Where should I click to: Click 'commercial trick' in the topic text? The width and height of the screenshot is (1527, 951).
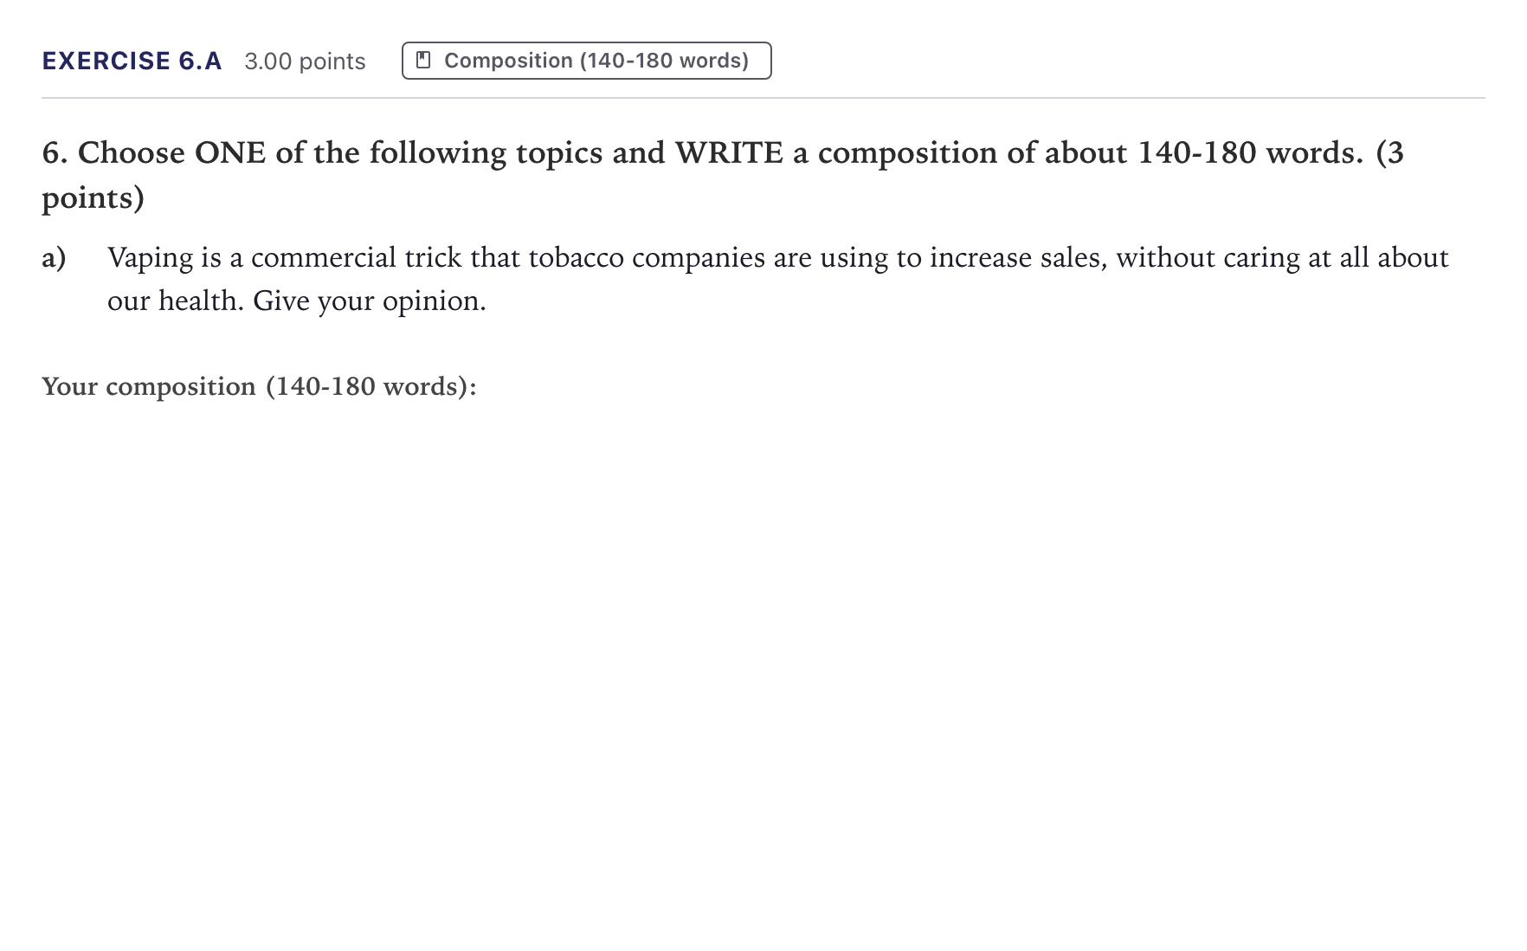pyautogui.click(x=357, y=258)
